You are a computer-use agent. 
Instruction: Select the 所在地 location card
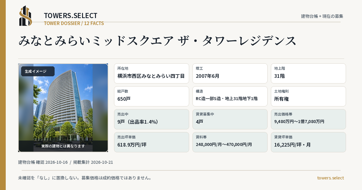tap(151, 73)
